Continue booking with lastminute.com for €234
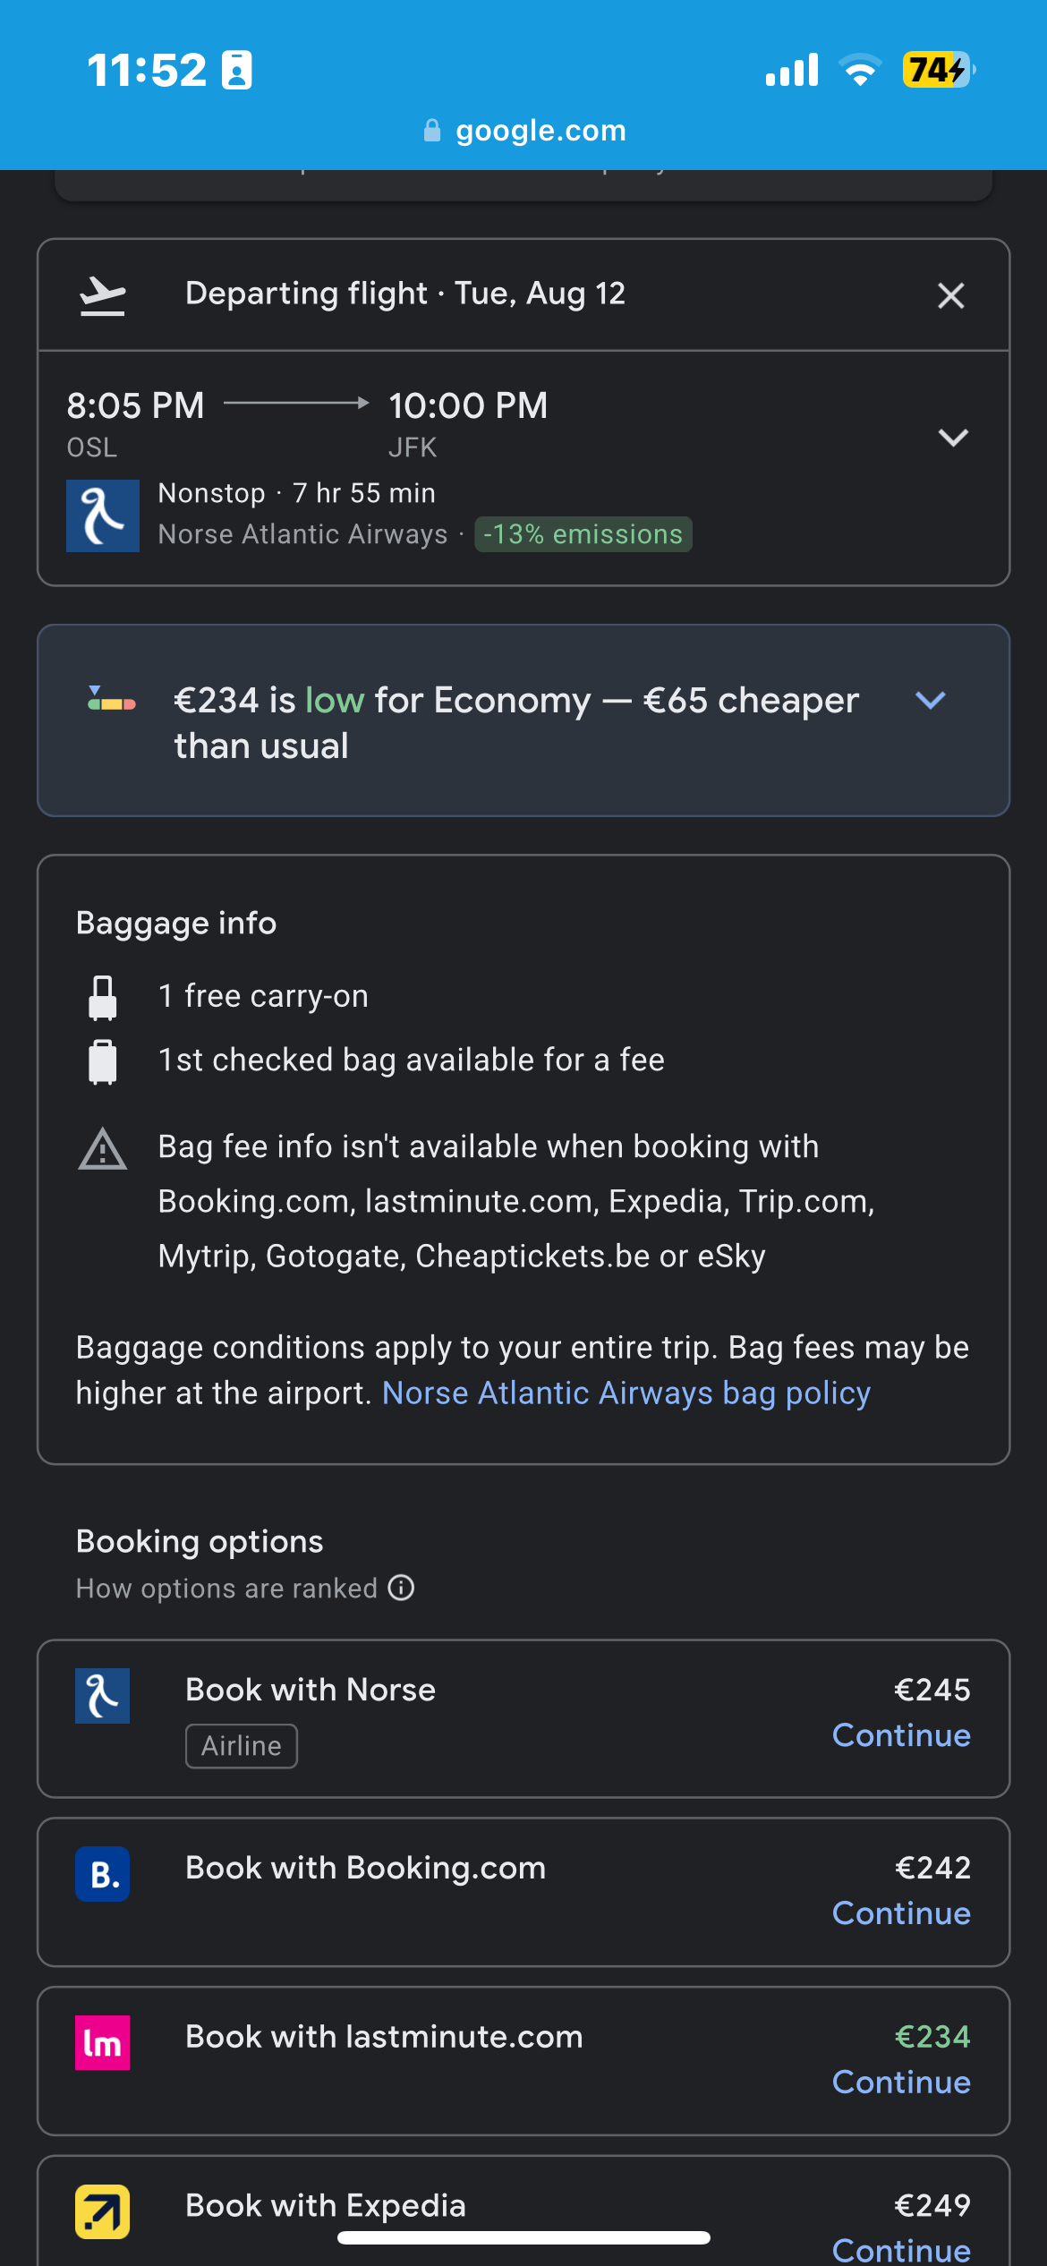 [x=901, y=2083]
